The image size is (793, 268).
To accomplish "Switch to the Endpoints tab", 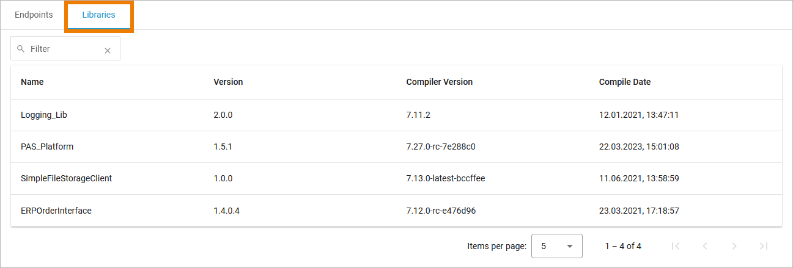I will tap(34, 15).
